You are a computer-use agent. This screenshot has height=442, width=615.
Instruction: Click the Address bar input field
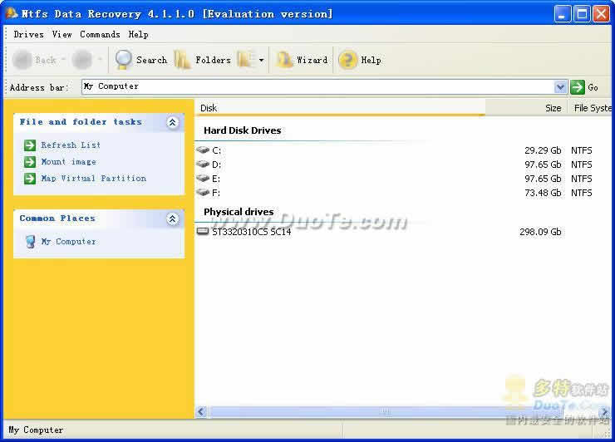[317, 86]
